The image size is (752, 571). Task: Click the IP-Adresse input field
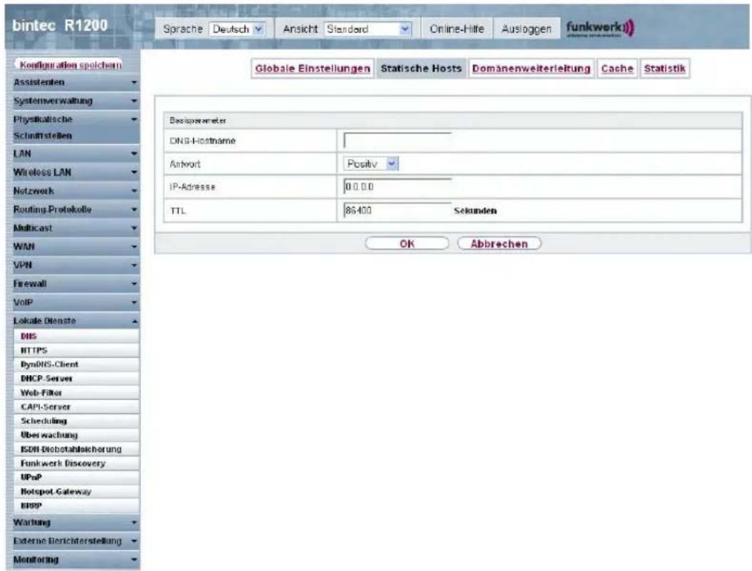click(397, 186)
